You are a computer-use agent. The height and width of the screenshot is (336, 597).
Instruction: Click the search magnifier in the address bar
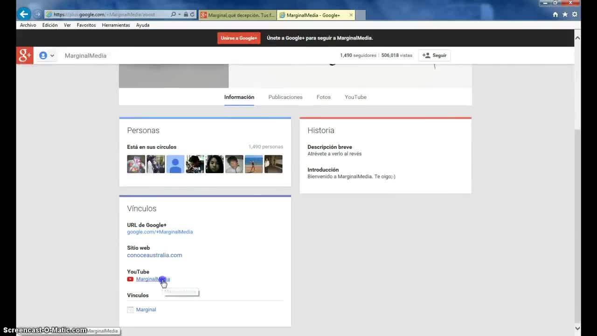coord(174,14)
